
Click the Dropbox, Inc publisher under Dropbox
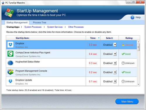click(x=22, y=47)
